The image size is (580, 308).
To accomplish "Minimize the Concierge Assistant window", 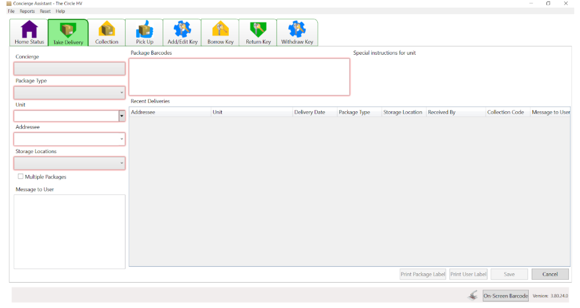I will pyautogui.click(x=531, y=4).
